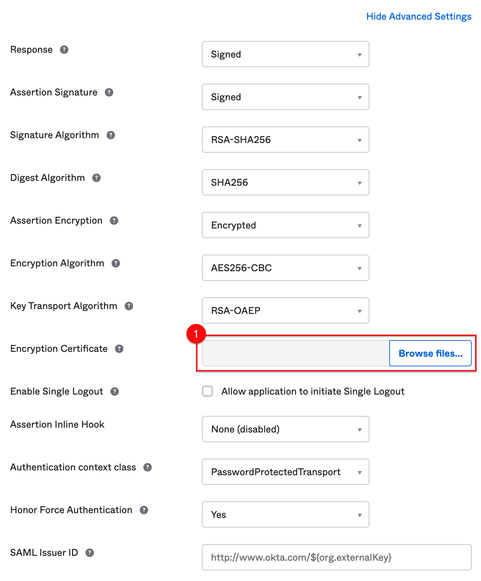Viewport: 481px width, 581px height.
Task: Click the help icon for Key Transport Algorithm
Action: 129,306
